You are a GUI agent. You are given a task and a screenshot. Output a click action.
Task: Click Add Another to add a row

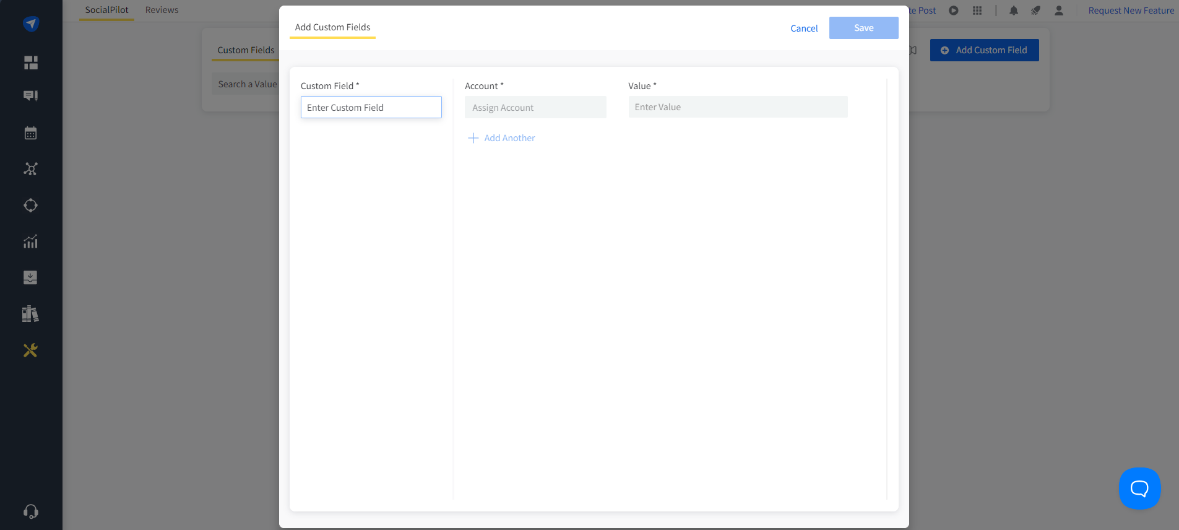tap(502, 138)
